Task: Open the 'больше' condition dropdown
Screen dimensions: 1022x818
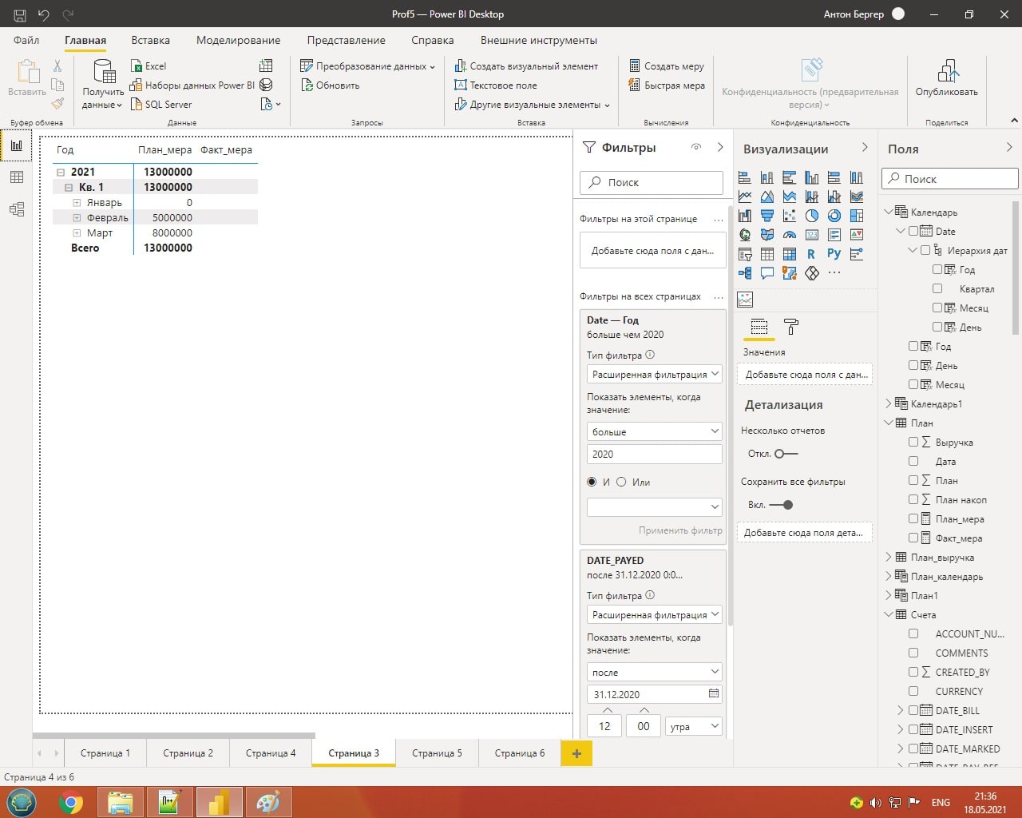Action: (654, 431)
